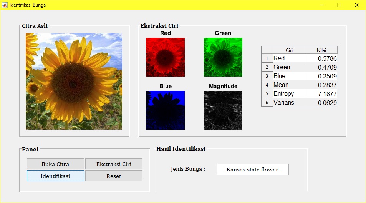Click the original sunflower image
This screenshot has height=203, width=366.
point(74,81)
